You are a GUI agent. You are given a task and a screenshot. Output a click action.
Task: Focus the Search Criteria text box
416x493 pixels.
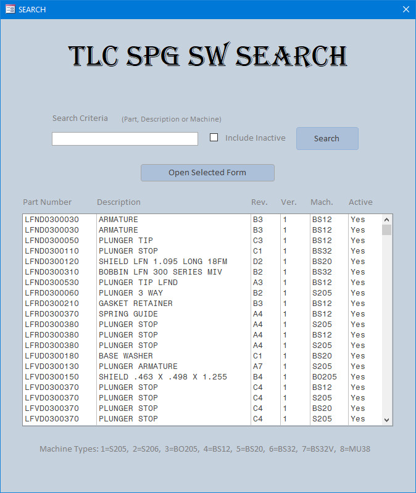[125, 139]
